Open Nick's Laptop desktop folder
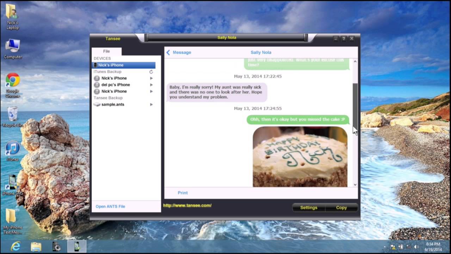This screenshot has height=254, width=451. pyautogui.click(x=12, y=17)
